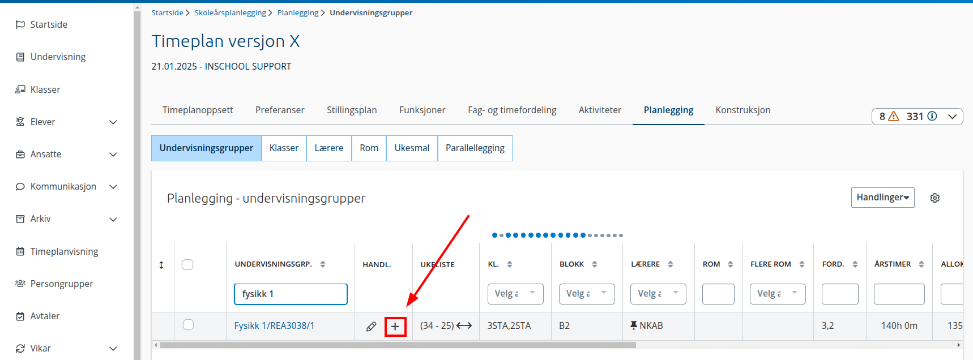Go to Skoleårsplanlegging breadcrumb link

point(230,12)
